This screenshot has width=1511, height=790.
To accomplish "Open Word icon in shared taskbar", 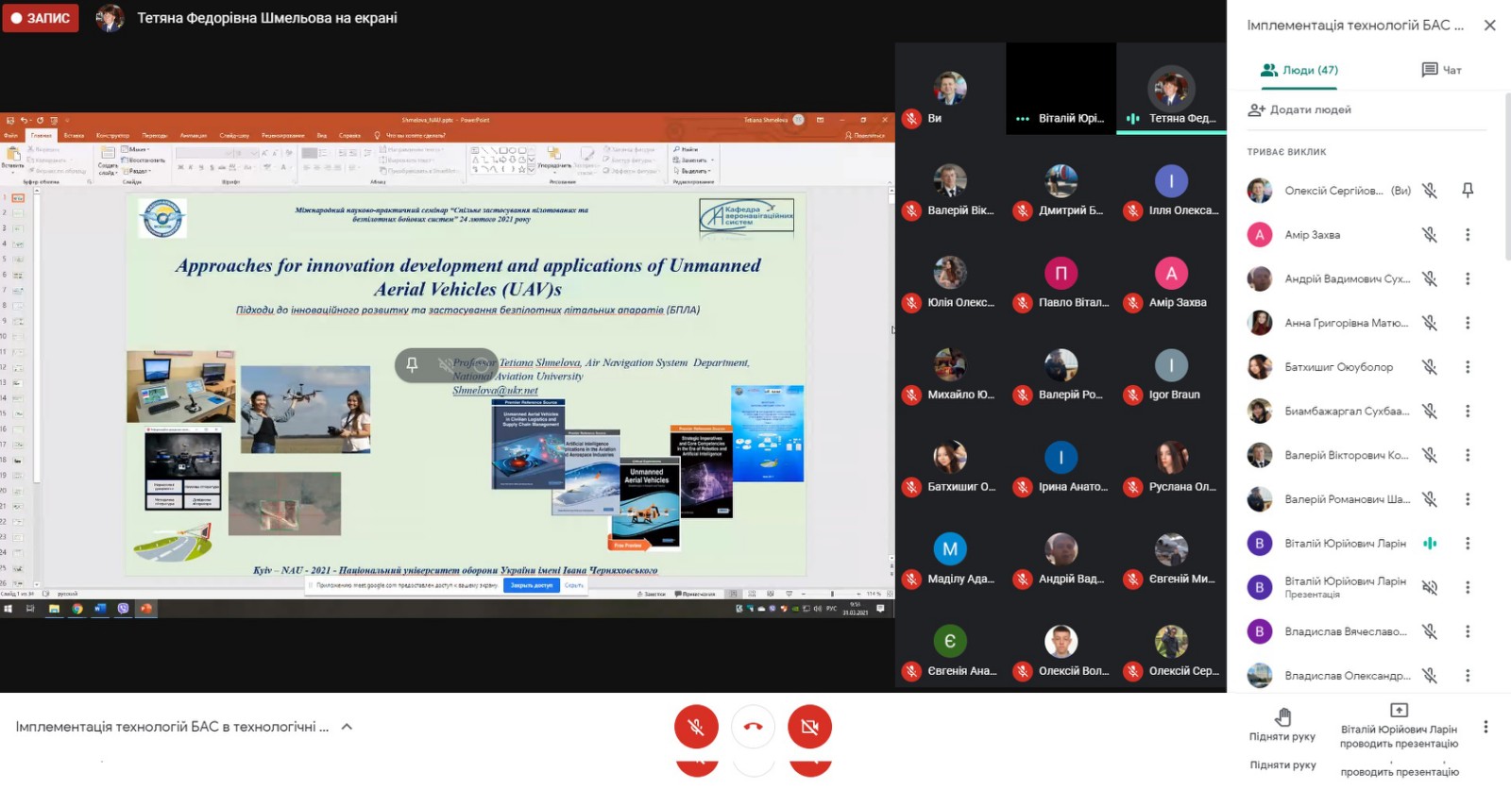I will coord(100,609).
